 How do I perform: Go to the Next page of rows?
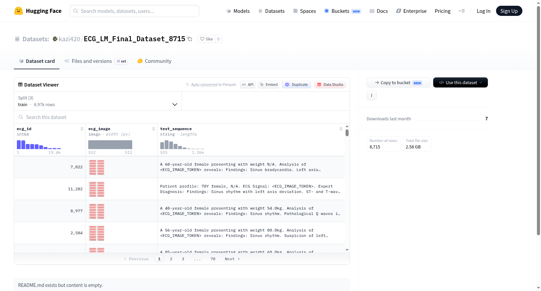coord(232,259)
